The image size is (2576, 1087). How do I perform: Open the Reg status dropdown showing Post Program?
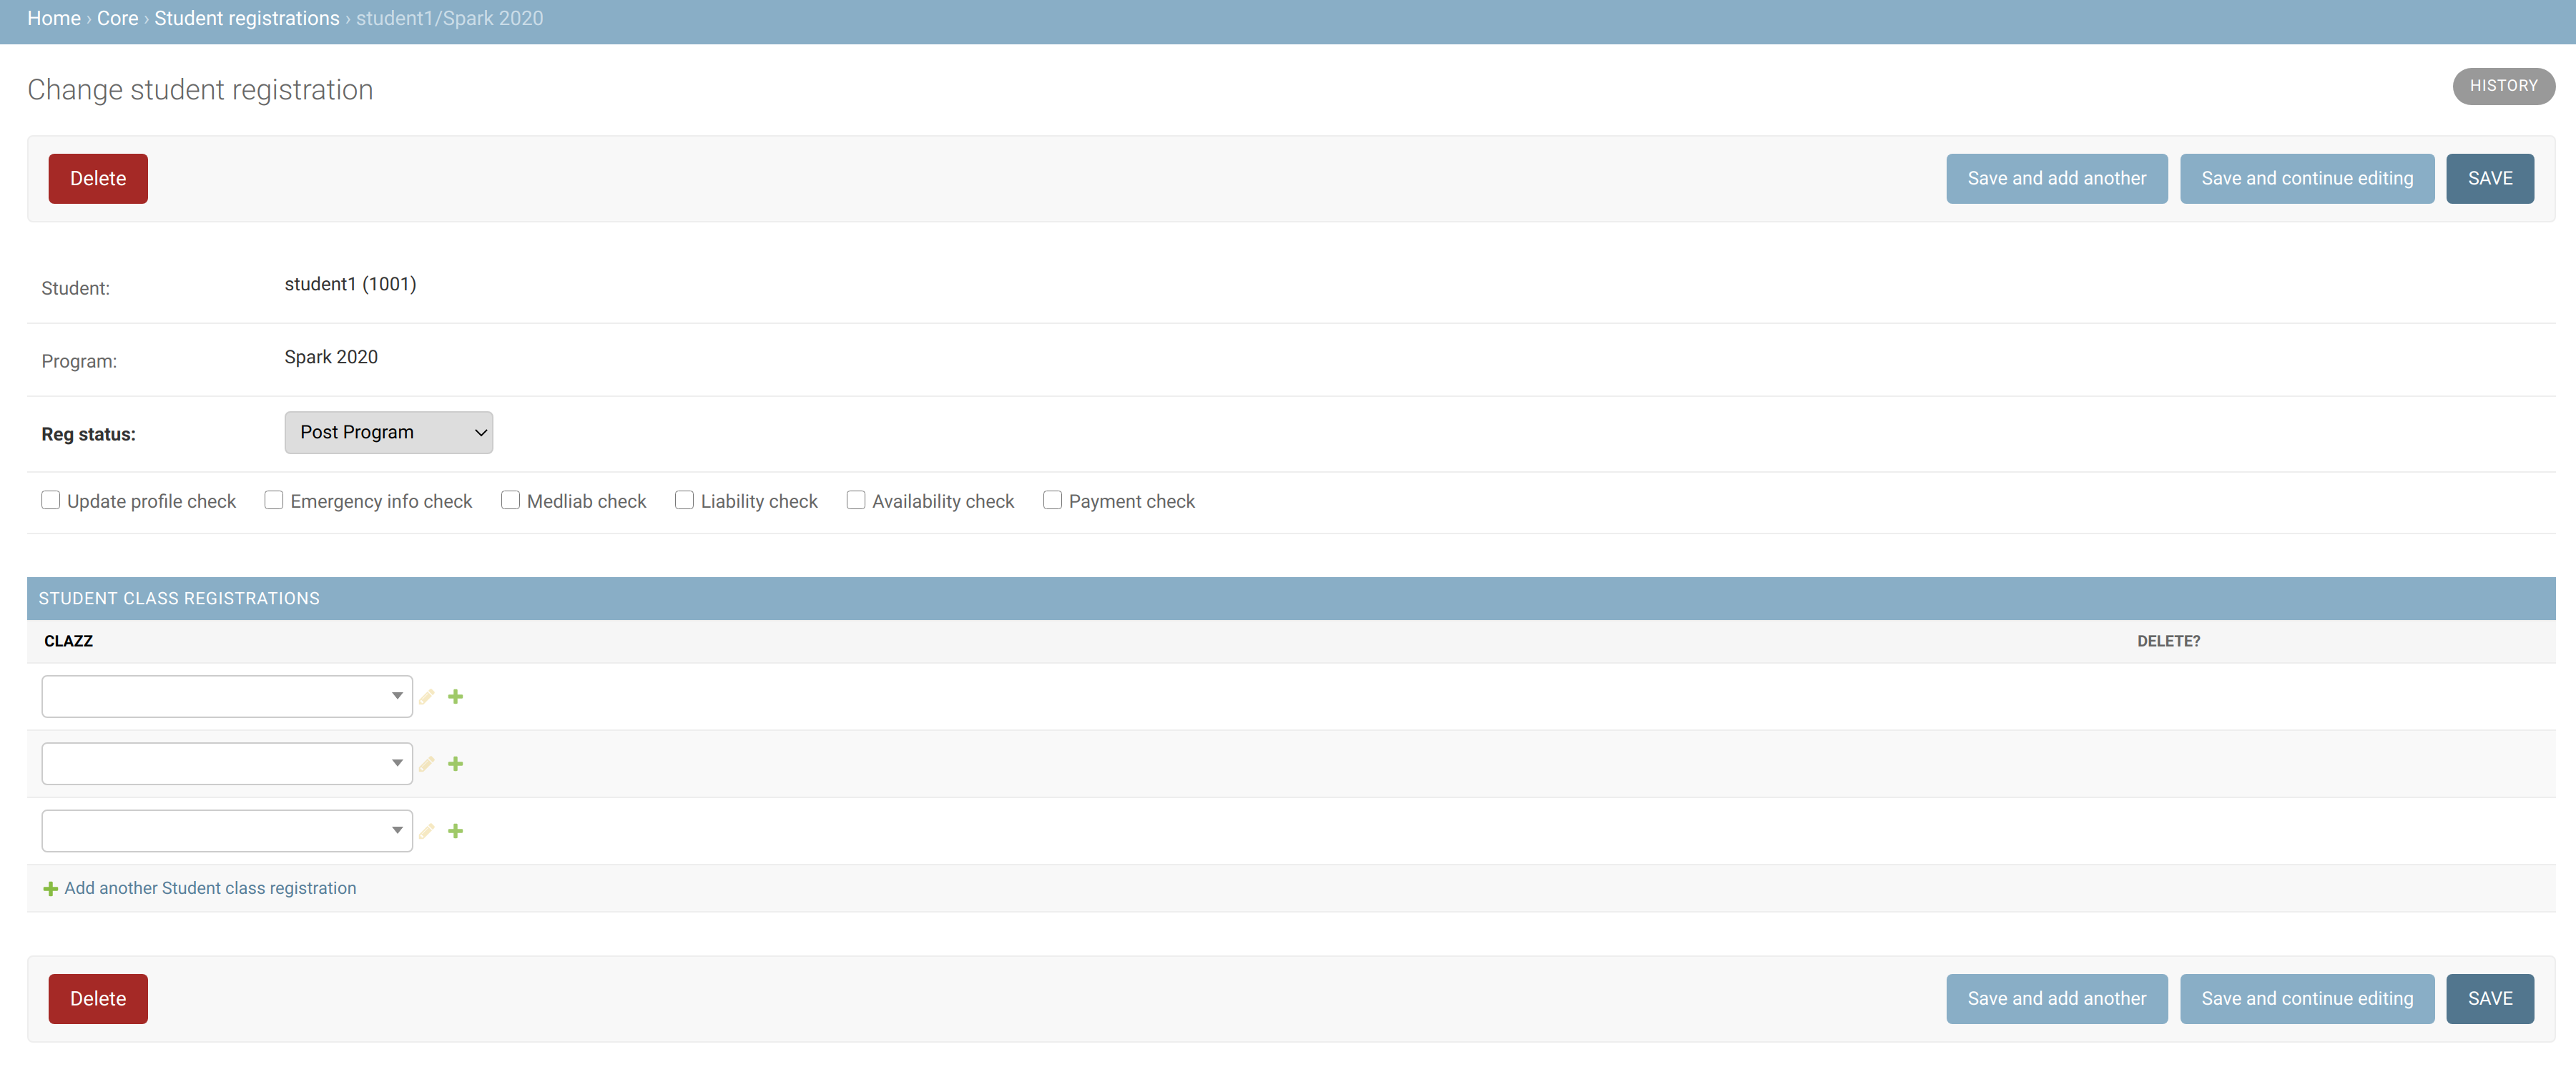tap(388, 432)
